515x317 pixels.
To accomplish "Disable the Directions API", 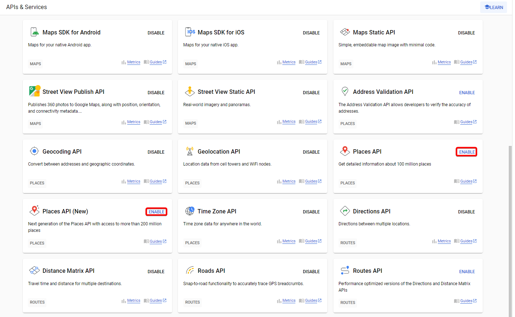I will (x=466, y=212).
